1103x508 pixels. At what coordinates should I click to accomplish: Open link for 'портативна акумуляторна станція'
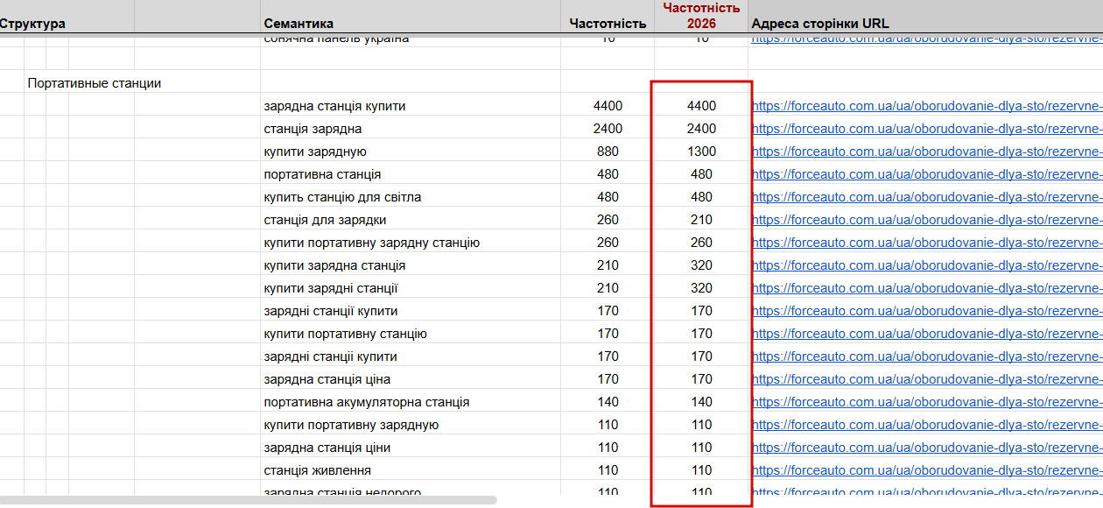point(927,402)
